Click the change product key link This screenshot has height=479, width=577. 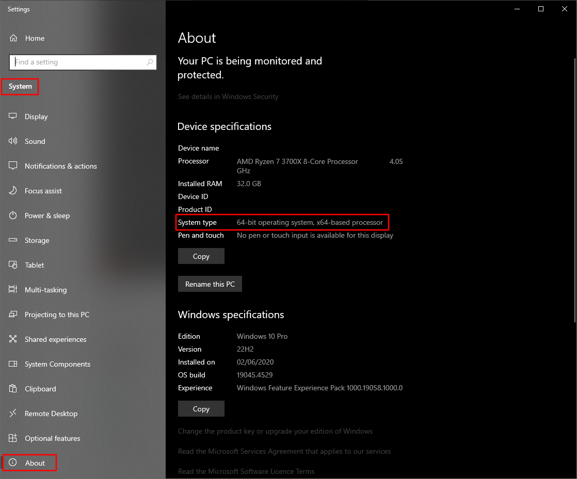click(275, 431)
